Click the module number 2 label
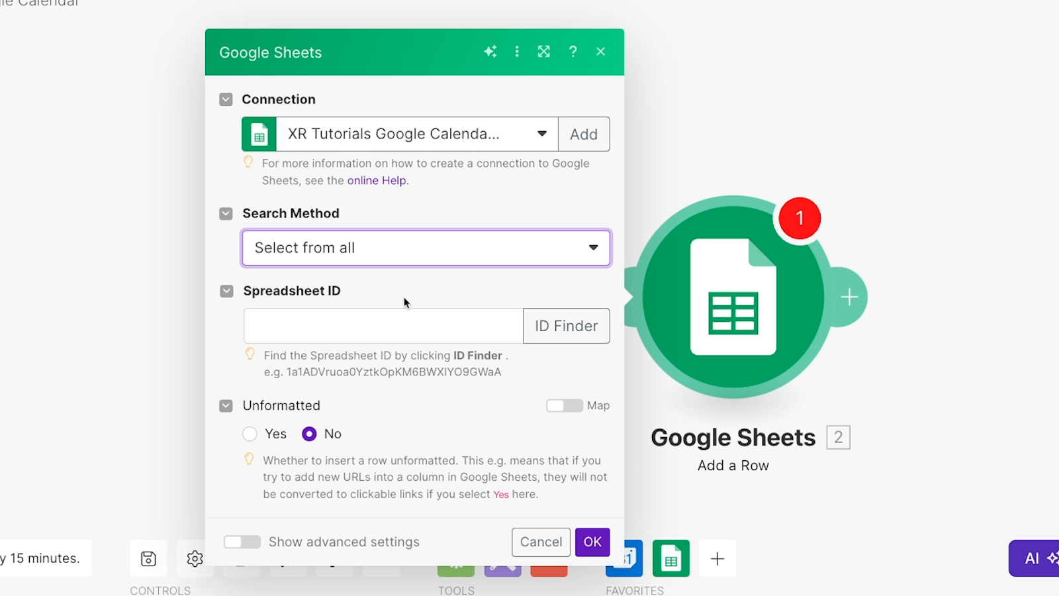The image size is (1059, 596). pyautogui.click(x=839, y=437)
